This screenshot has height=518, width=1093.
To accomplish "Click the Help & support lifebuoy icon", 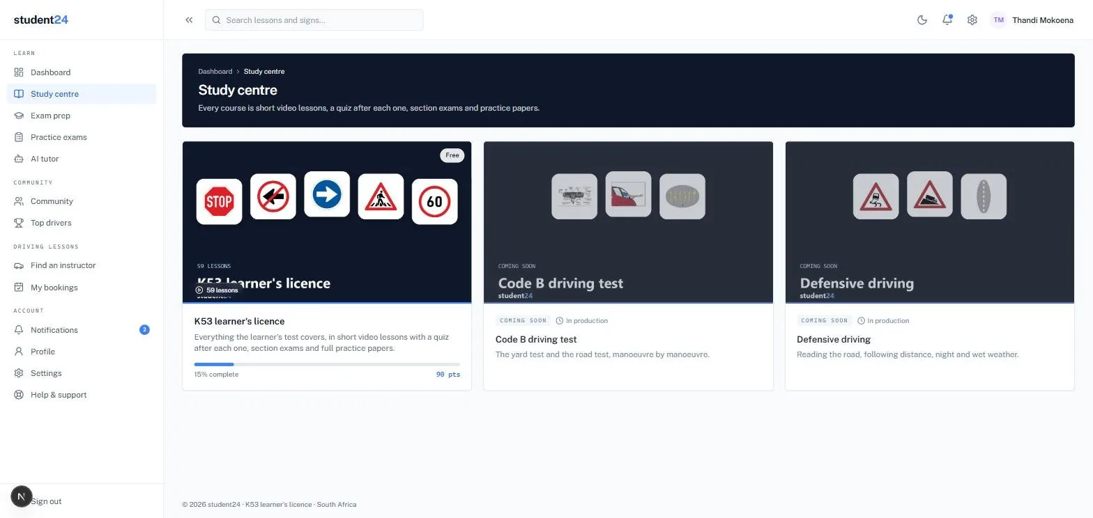I will [x=19, y=395].
